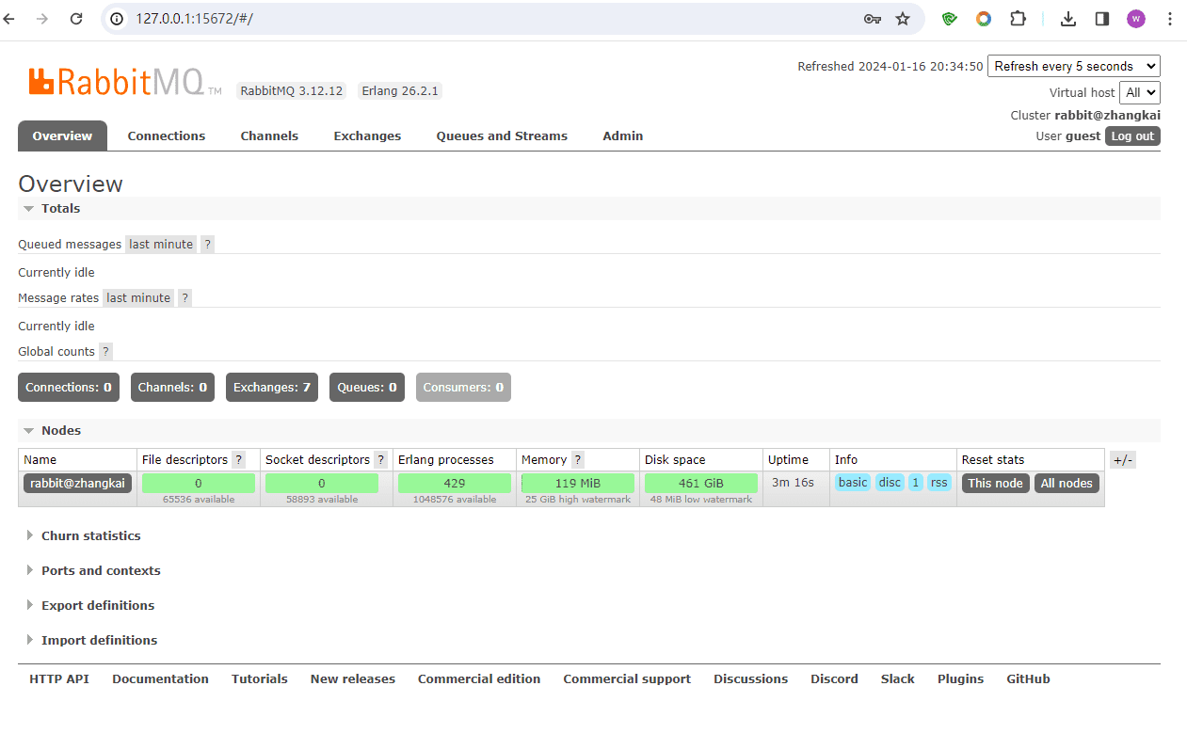
Task: Click the green shield extension icon
Action: click(x=950, y=19)
